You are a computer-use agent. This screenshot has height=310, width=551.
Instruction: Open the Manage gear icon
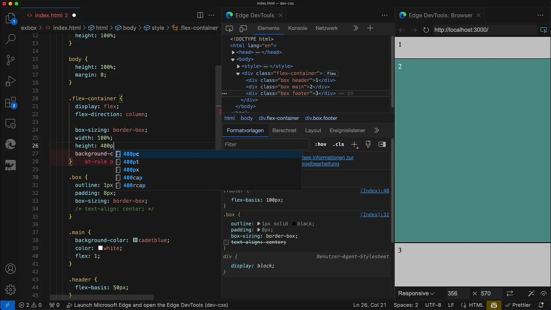tap(11, 290)
